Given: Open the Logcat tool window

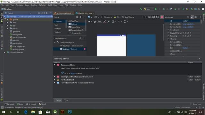Looking at the screenshot, I should [x=31, y=104].
